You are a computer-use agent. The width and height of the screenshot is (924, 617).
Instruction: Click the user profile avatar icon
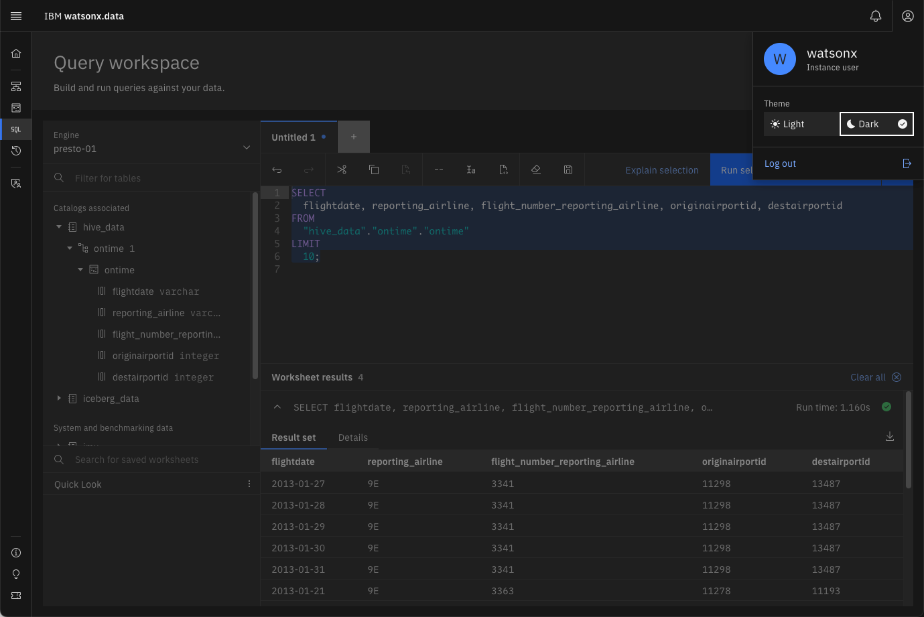click(908, 16)
